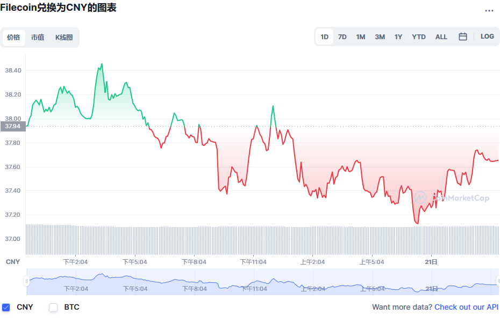500x322 pixels.
Task: Select the YTD time range
Action: [x=419, y=37]
